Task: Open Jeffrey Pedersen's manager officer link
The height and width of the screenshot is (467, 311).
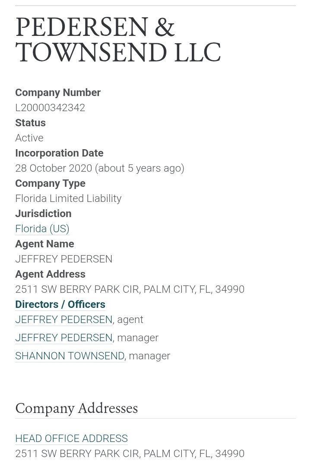Action: tap(63, 338)
